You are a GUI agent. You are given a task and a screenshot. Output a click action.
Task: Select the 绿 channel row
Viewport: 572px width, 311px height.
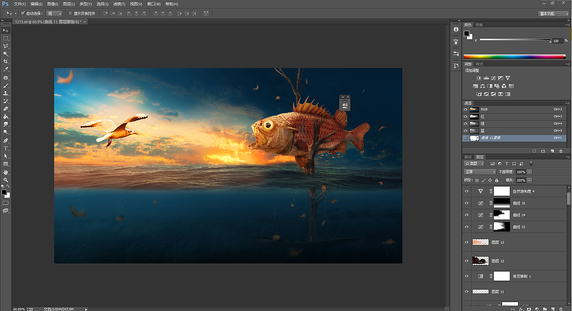(514, 124)
